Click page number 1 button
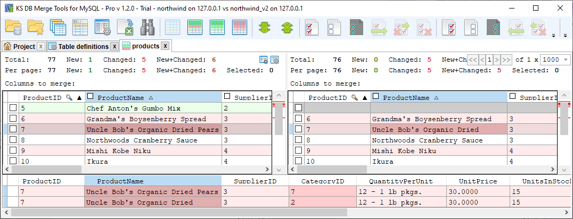 click(489, 60)
